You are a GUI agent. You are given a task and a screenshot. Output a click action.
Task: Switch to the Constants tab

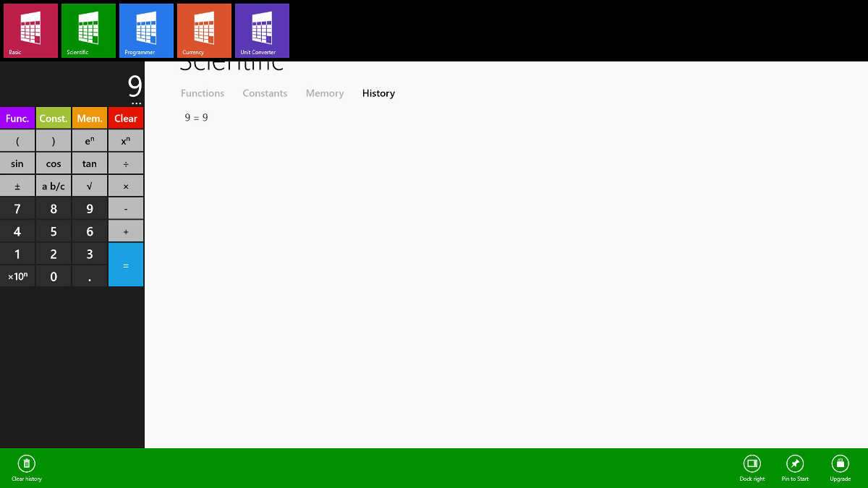point(265,93)
